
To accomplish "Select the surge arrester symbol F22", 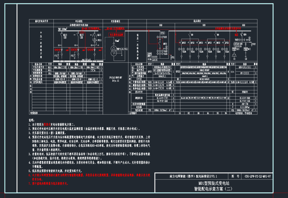I will [x=251, y=44].
